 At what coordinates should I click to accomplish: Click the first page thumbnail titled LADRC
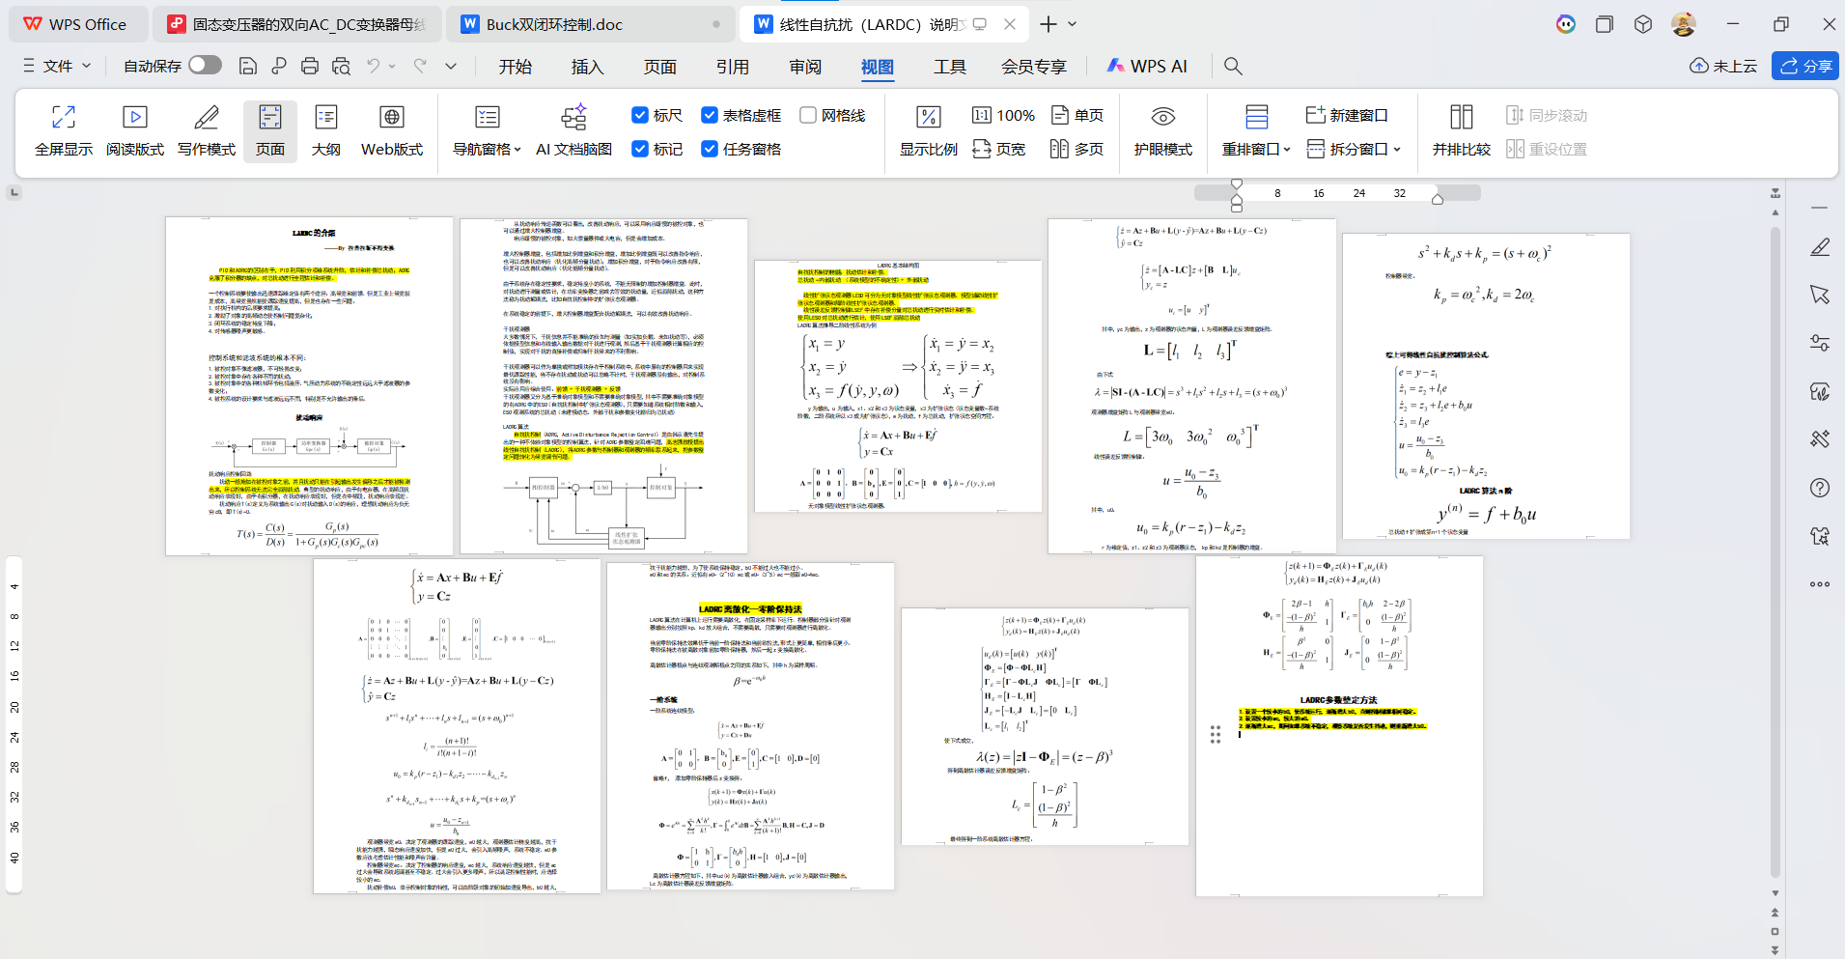[x=309, y=386]
